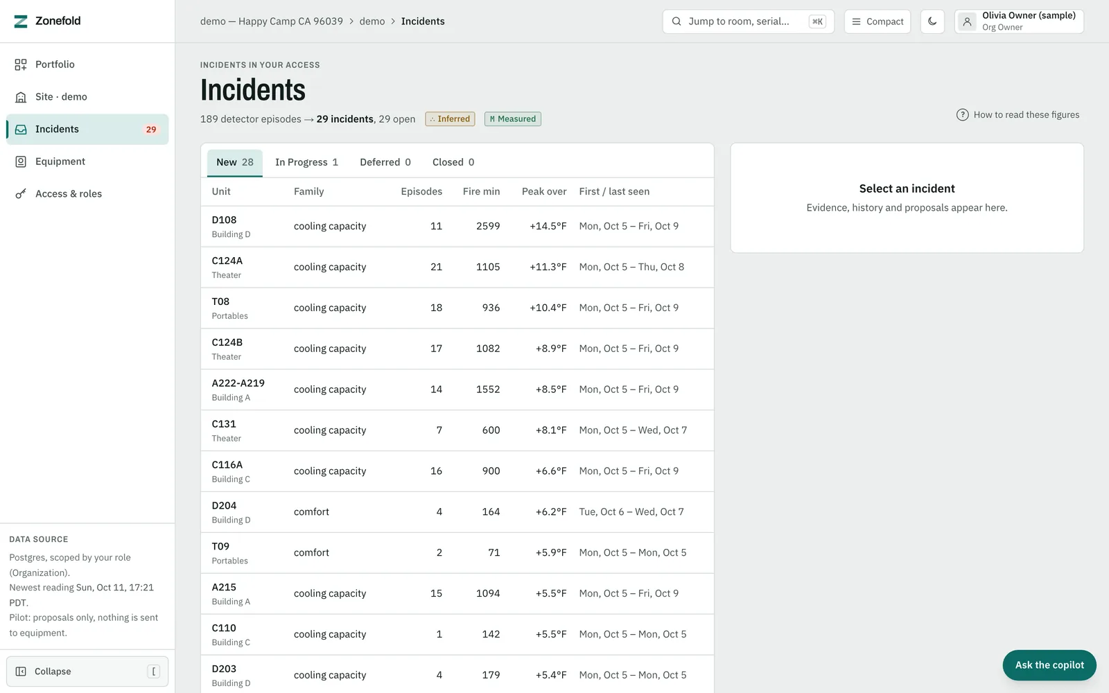Open the D204 comfort incident
This screenshot has height=693, width=1109.
click(457, 513)
